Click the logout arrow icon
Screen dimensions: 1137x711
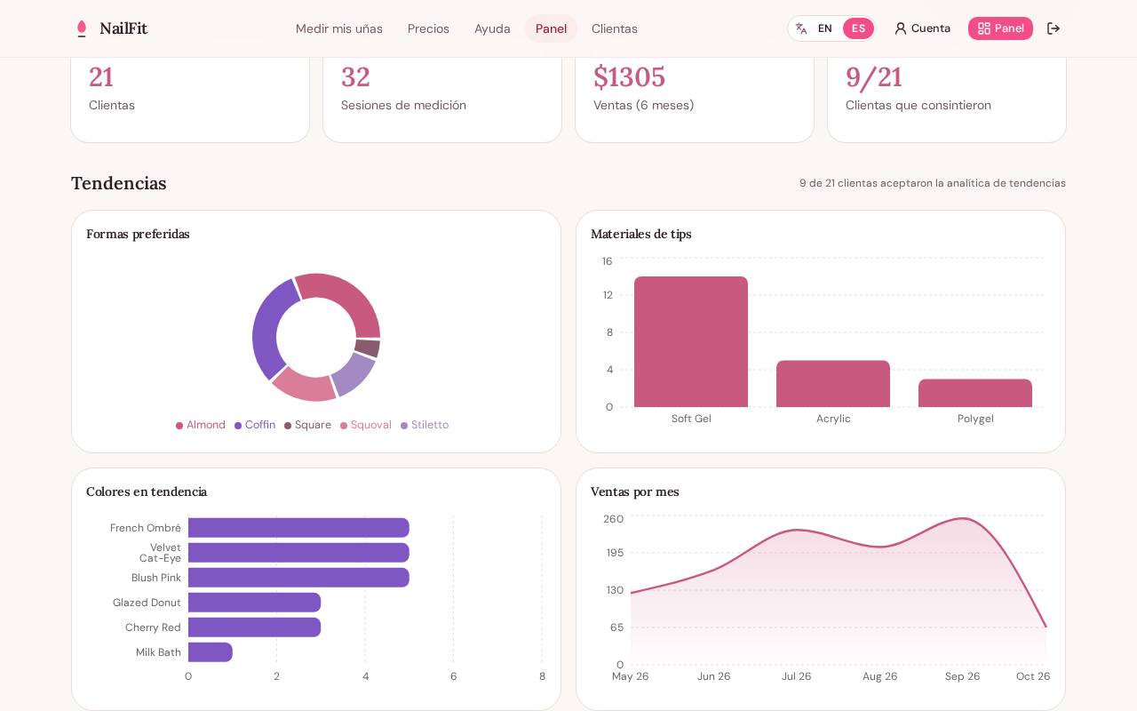pyautogui.click(x=1054, y=28)
